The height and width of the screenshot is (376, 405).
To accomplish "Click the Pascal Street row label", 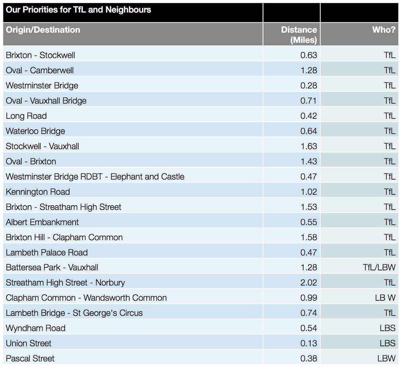I will [x=30, y=358].
